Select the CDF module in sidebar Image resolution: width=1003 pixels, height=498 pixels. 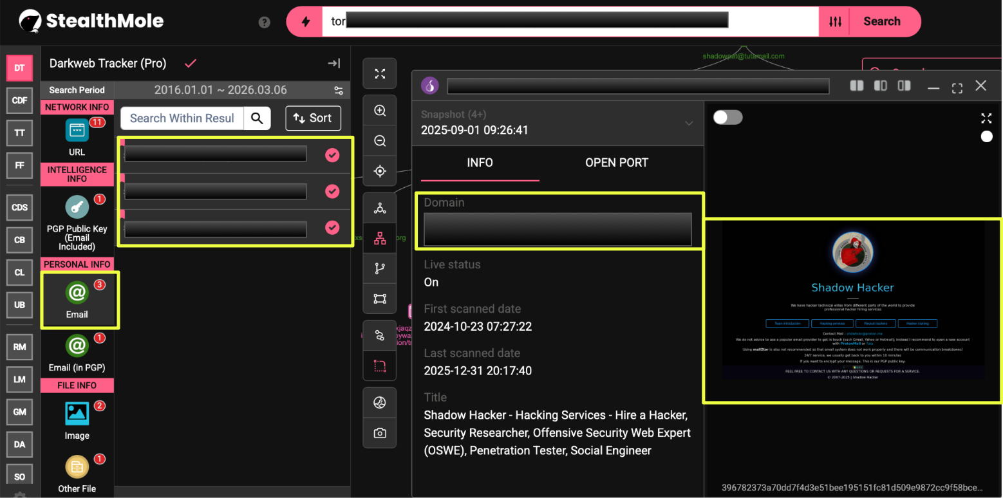(x=19, y=100)
